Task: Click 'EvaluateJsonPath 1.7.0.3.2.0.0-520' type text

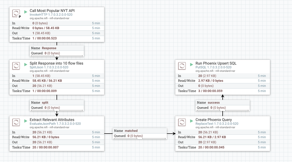Action: tap(55, 124)
